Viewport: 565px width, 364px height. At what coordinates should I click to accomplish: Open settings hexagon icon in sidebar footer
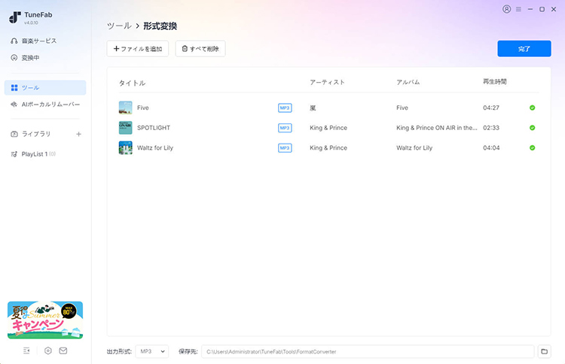pos(48,350)
